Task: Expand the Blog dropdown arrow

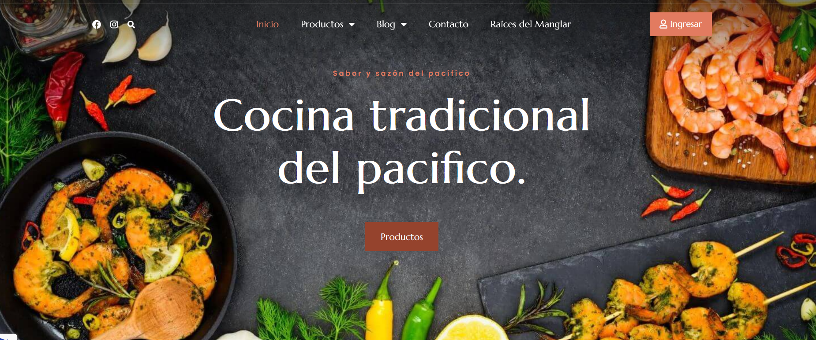Action: 404,25
